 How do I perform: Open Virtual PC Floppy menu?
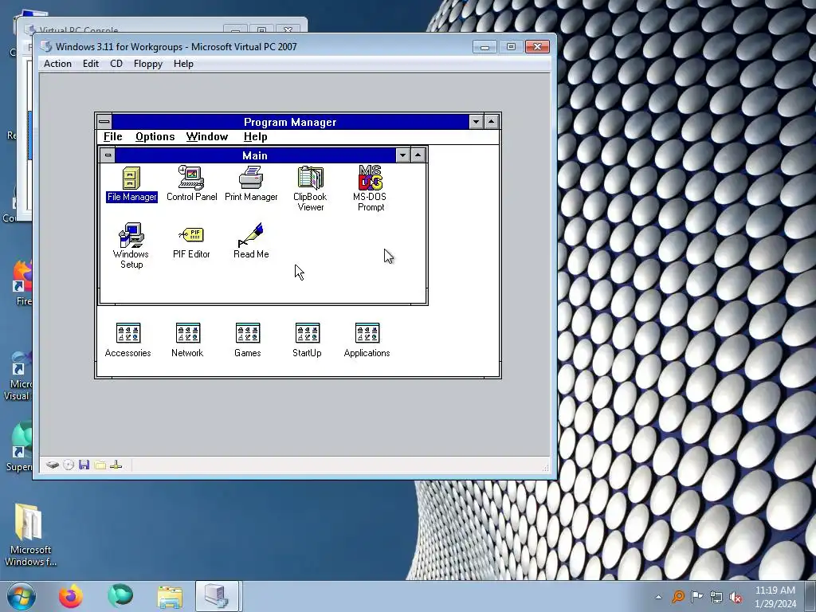click(148, 64)
